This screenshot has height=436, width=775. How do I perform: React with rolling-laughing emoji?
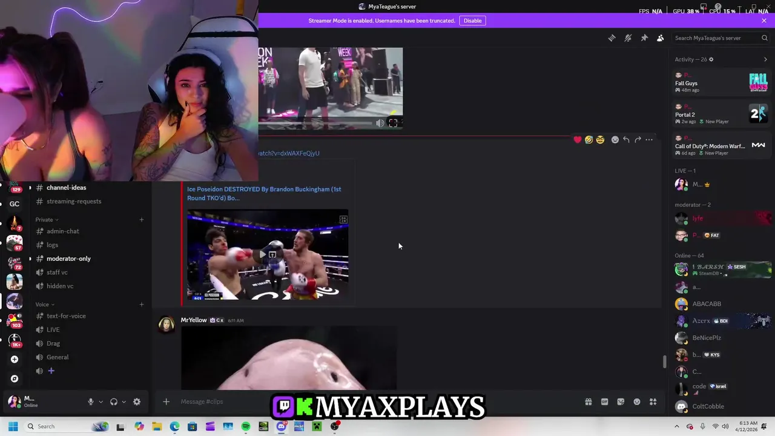tap(589, 140)
